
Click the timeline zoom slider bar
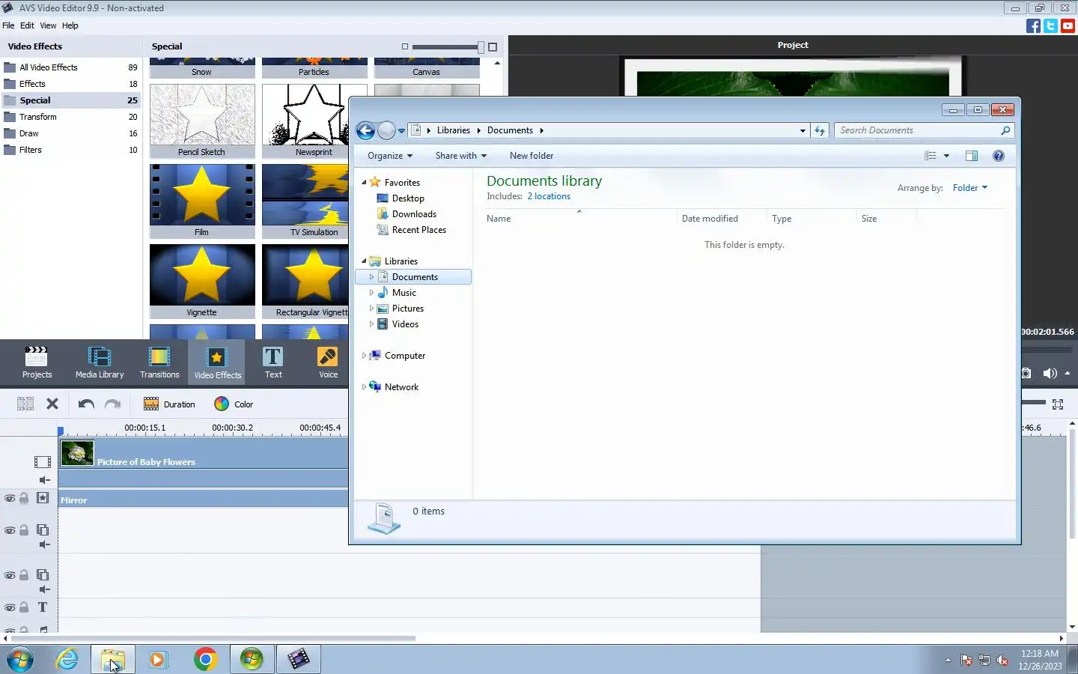tap(1034, 403)
